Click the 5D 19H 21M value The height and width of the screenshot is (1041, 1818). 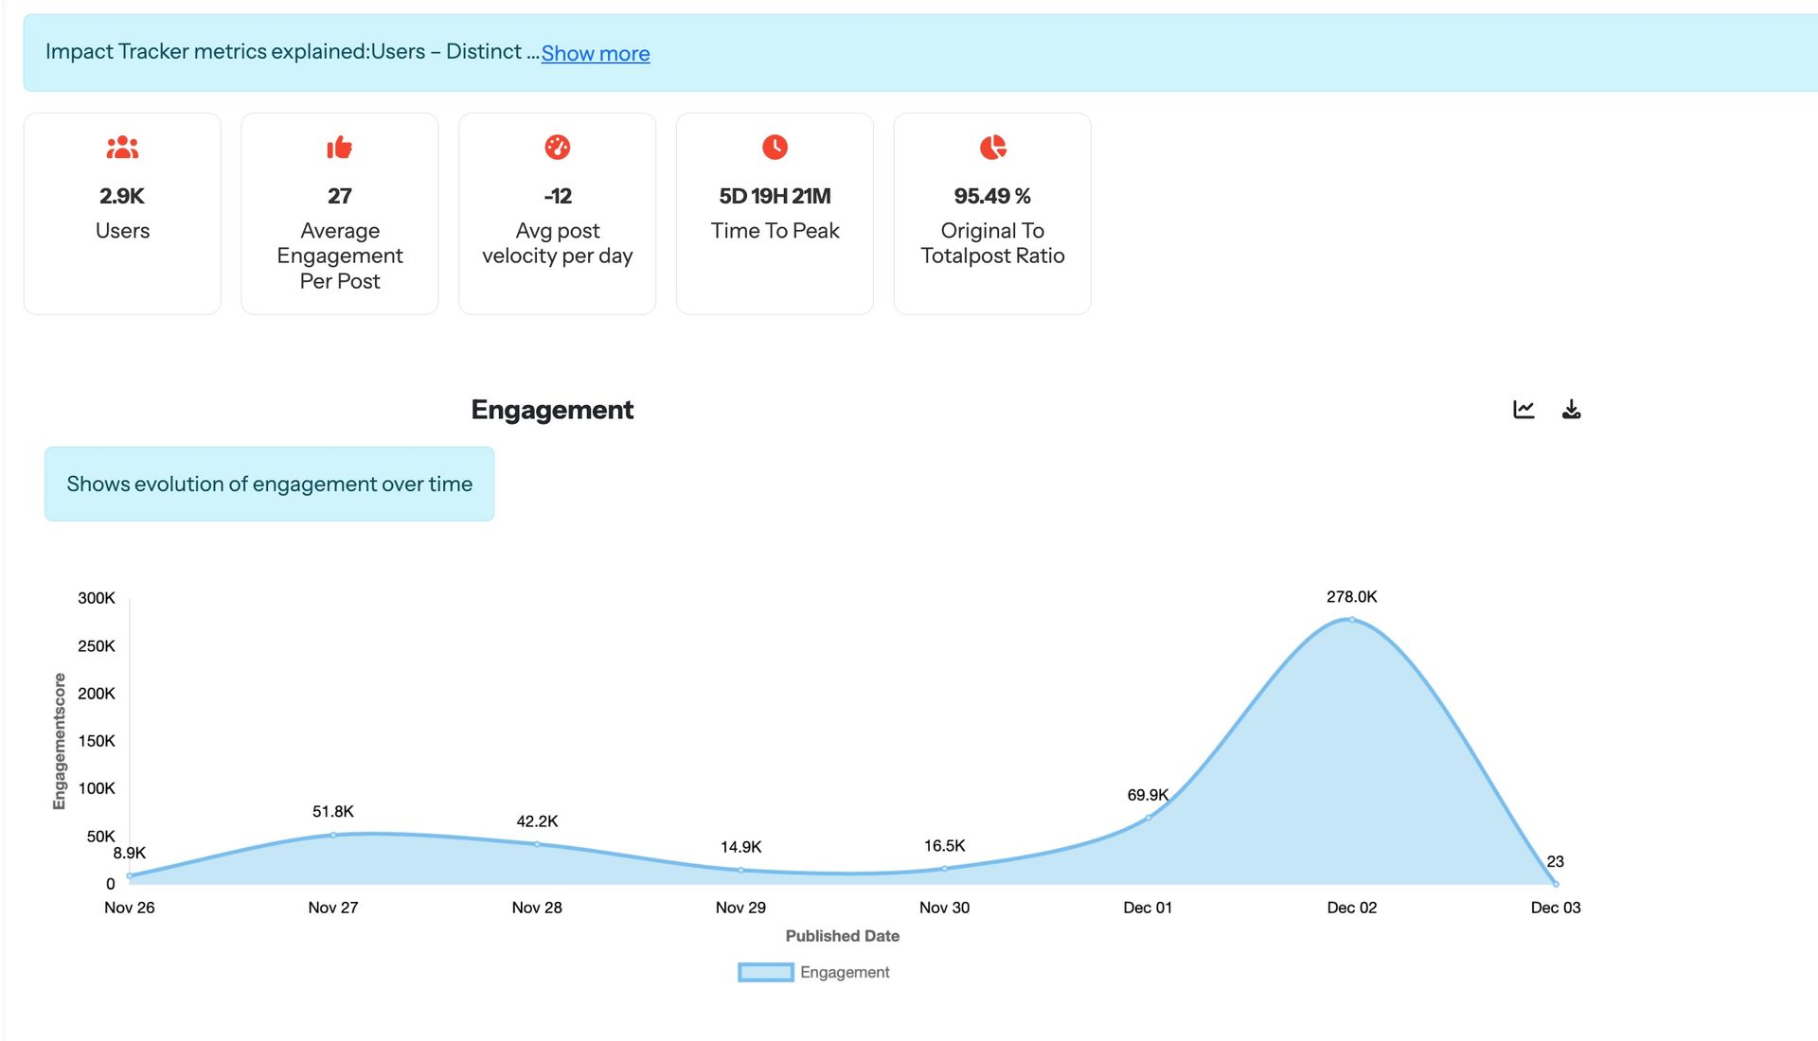pyautogui.click(x=775, y=196)
